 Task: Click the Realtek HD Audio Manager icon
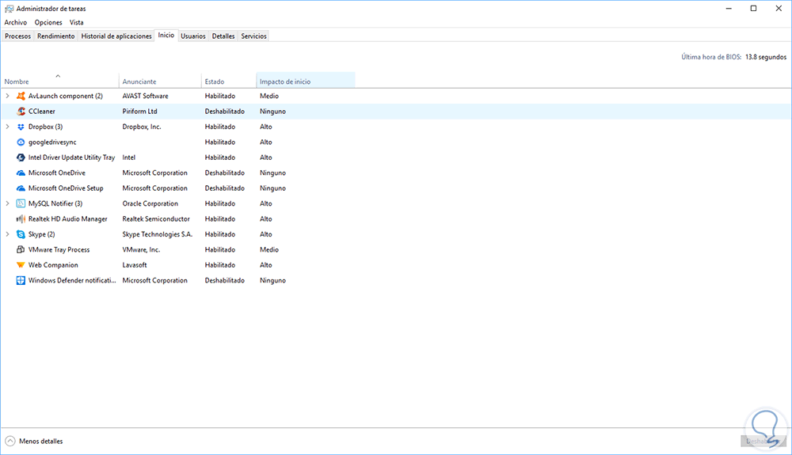[x=21, y=219]
